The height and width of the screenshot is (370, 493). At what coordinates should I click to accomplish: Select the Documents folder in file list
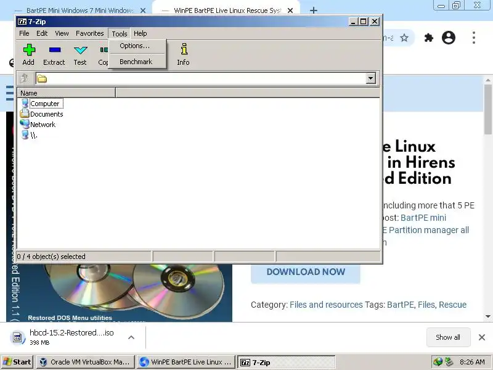(41, 114)
